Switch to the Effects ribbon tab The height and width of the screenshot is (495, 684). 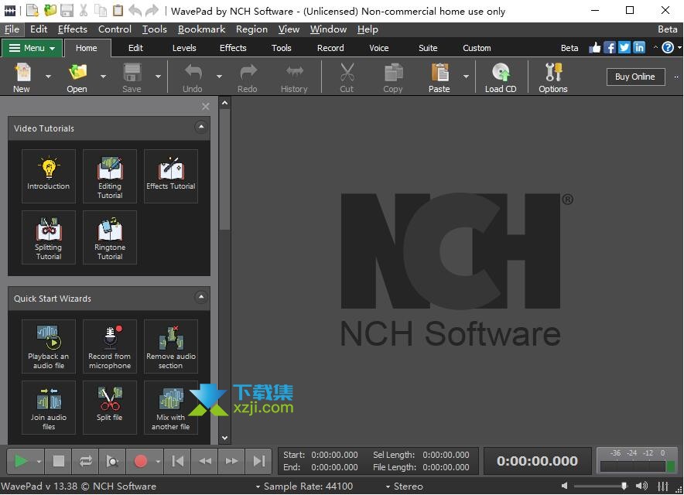pos(233,48)
